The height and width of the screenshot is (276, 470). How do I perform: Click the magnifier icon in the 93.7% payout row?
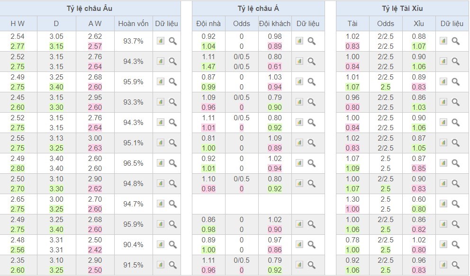coord(173,41)
